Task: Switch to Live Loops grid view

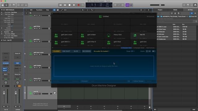Action: click(x=54, y=10)
